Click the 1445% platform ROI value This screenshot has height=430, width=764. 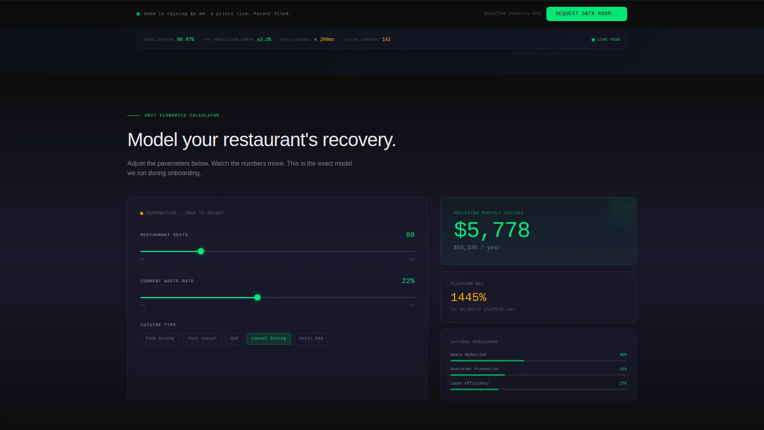[x=468, y=297]
